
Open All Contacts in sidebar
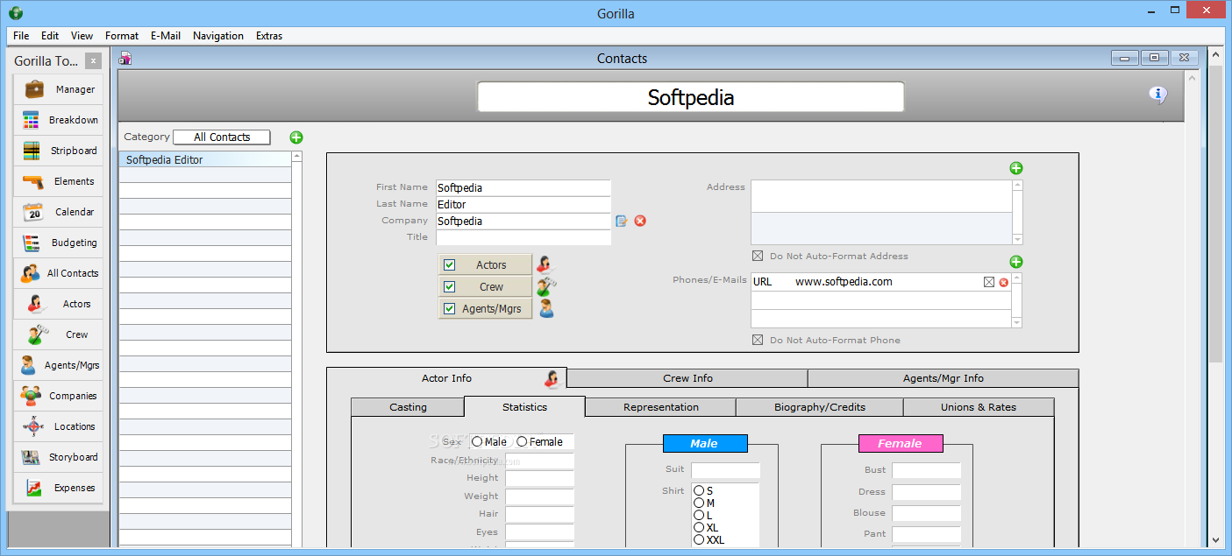59,273
